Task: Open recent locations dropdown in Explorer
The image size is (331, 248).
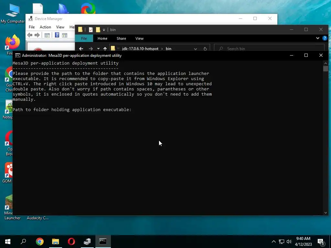Action: [98, 49]
